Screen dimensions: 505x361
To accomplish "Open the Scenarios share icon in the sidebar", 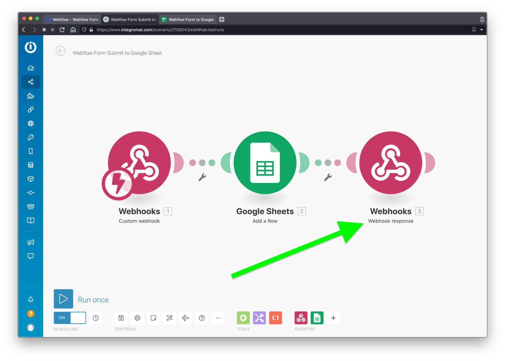I will [31, 82].
